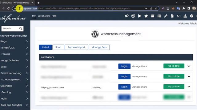Switch to the PHP scripts tab
The width and height of the screenshot is (197, 110).
click(x=34, y=16)
